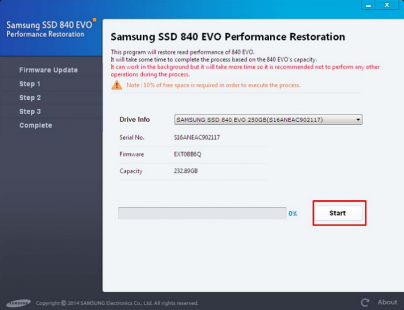Screen dimensions: 404x310
Task: Click the capacity value 232.89GB
Action: 185,171
